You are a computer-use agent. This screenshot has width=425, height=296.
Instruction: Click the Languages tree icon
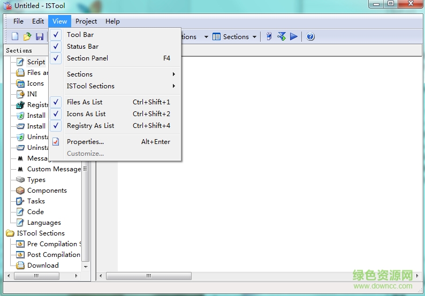pyautogui.click(x=20, y=223)
